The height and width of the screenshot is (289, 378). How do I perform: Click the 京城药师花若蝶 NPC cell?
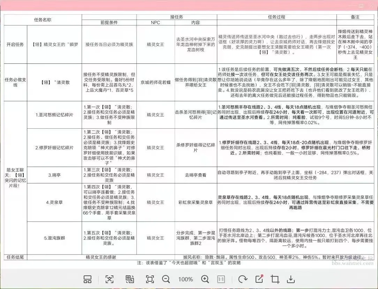pos(156,82)
